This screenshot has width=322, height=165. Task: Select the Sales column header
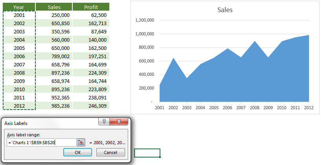pyautogui.click(x=54, y=7)
